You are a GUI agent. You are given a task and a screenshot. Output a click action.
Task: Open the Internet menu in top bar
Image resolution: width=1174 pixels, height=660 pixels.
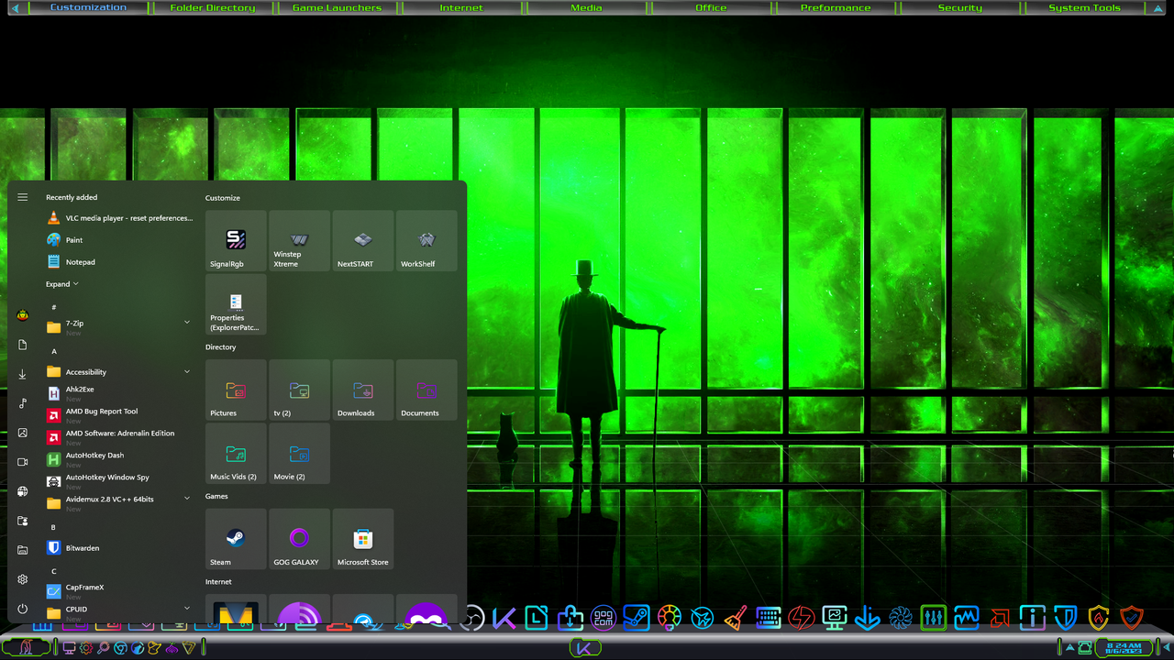(461, 7)
